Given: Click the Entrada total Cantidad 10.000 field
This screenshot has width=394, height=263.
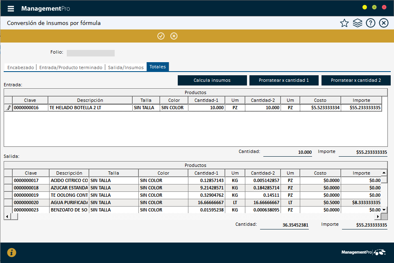Looking at the screenshot, I should 288,152.
